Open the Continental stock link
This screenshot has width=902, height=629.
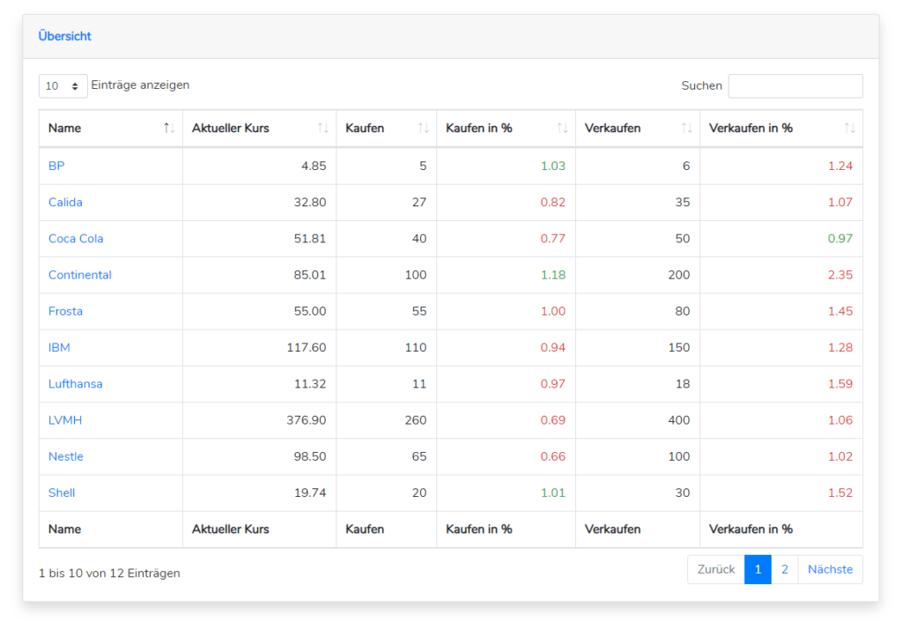pyautogui.click(x=80, y=275)
